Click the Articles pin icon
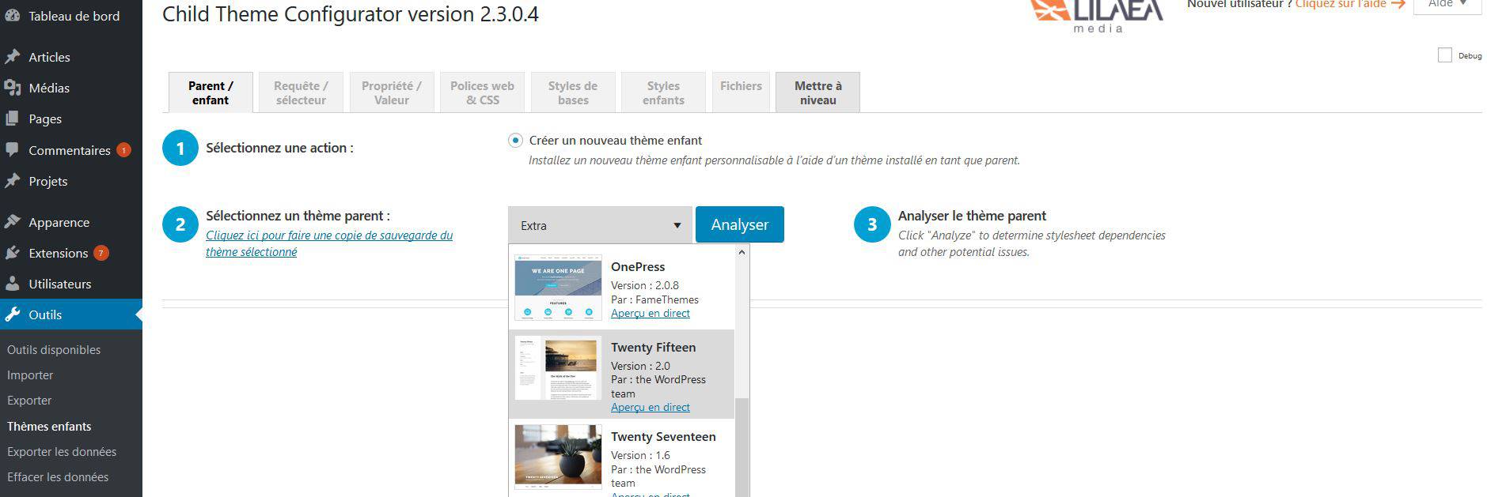1487x497 pixels. [13, 57]
